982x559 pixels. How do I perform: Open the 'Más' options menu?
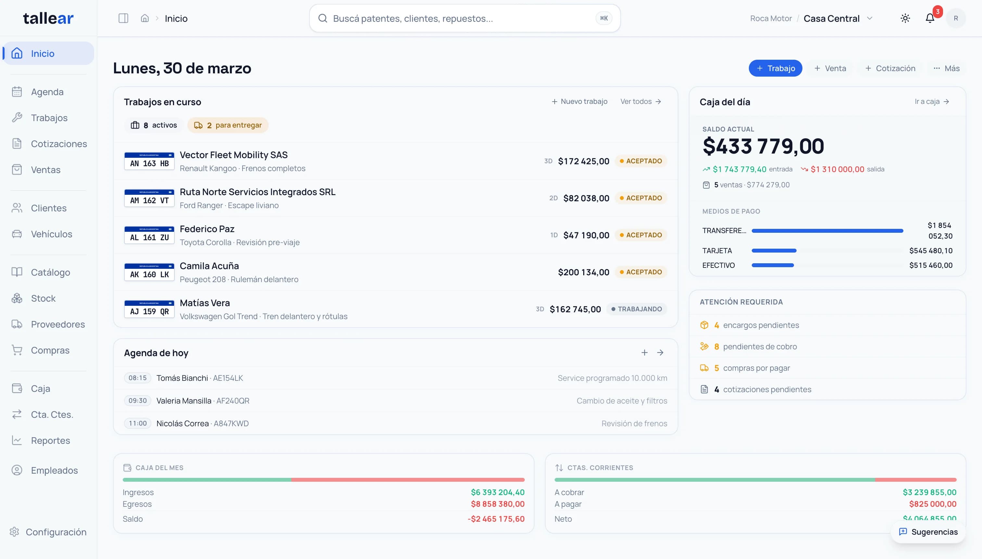(x=946, y=68)
